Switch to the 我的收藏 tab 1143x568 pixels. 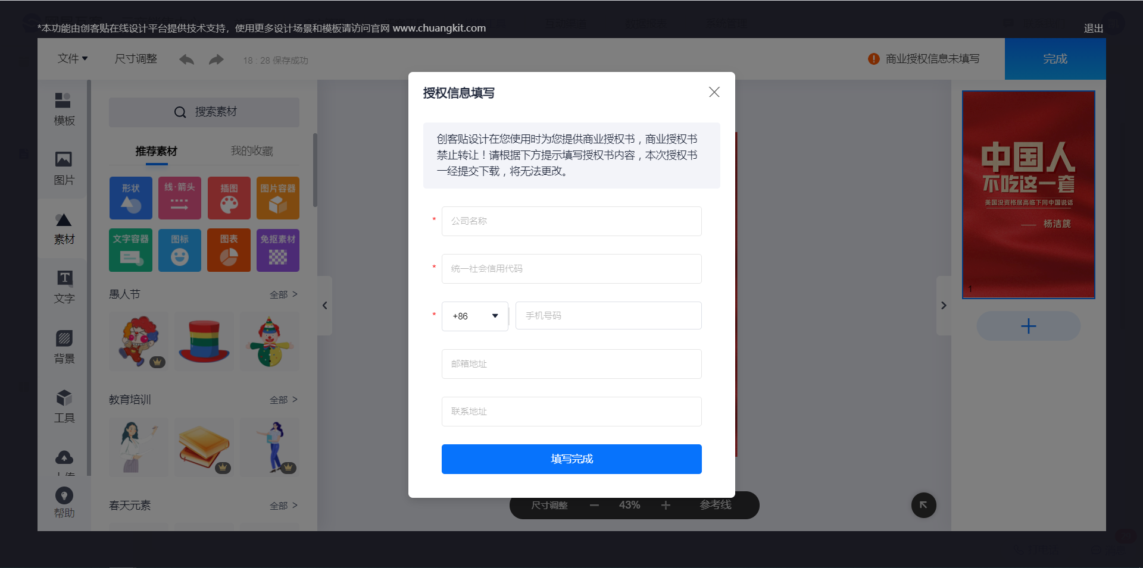(x=252, y=151)
